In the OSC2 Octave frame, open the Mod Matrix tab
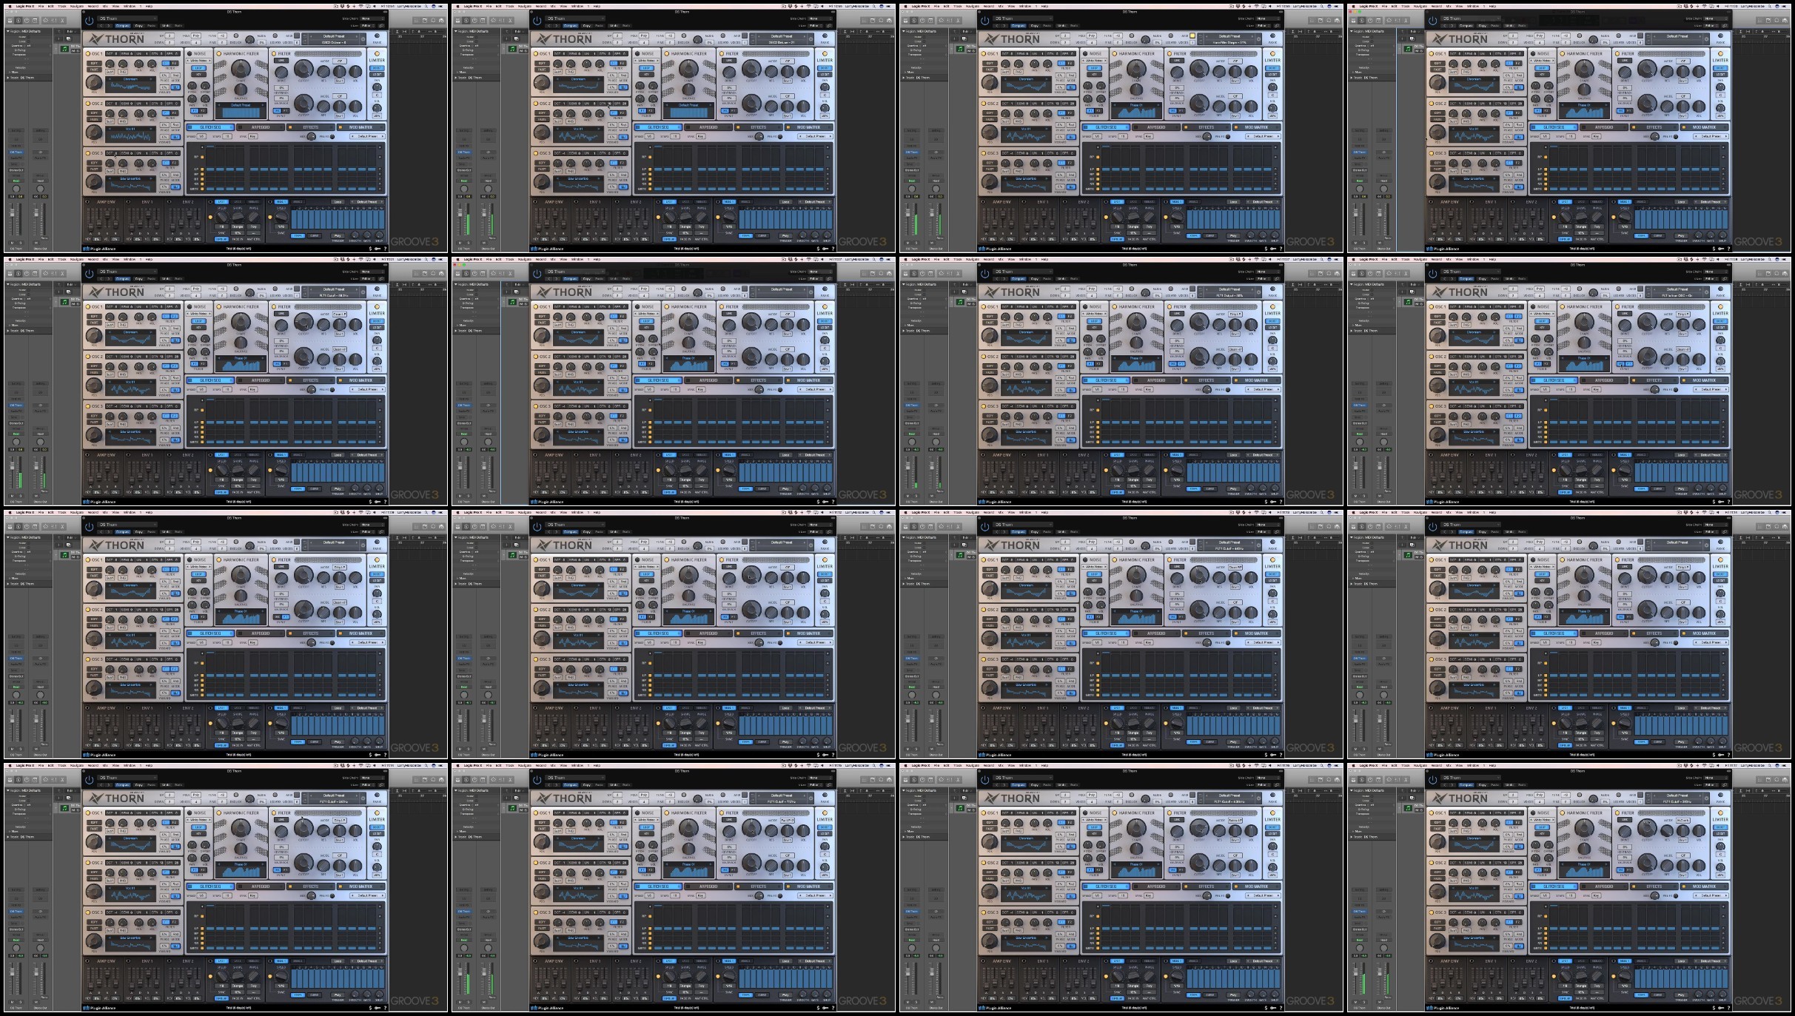This screenshot has width=1795, height=1016. coord(360,127)
